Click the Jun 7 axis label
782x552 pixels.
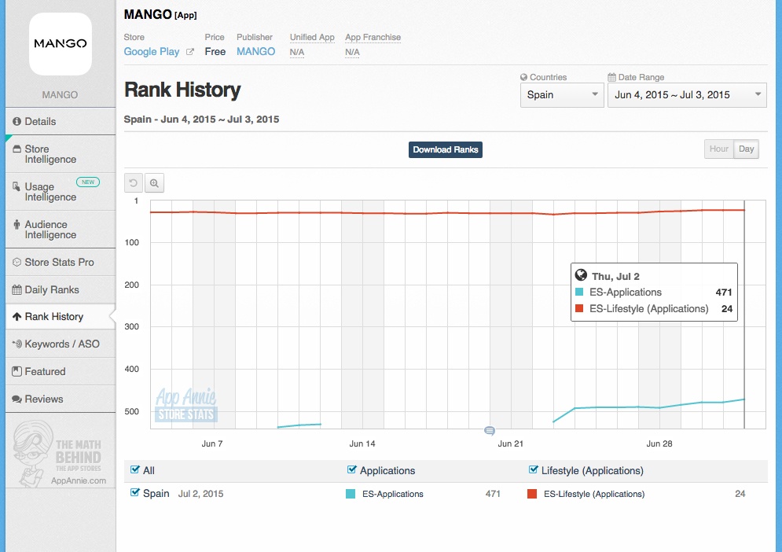click(x=212, y=443)
